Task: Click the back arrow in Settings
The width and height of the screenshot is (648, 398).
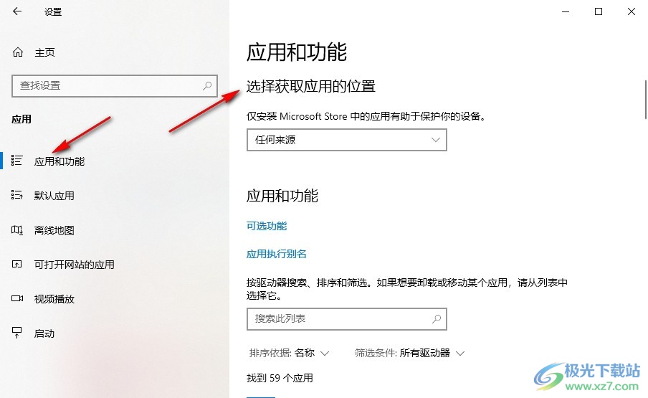Action: 17,11
